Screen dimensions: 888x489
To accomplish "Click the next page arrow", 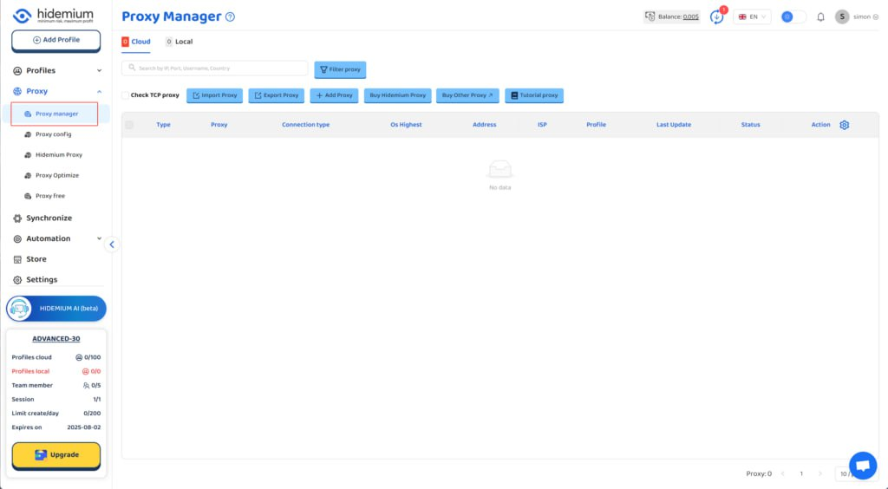I will pyautogui.click(x=820, y=473).
